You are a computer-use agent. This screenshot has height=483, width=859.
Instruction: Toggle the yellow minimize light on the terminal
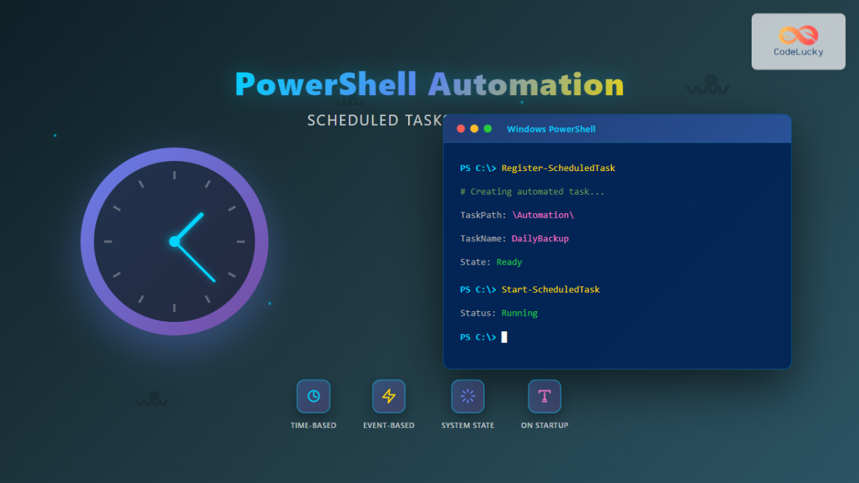coord(474,129)
